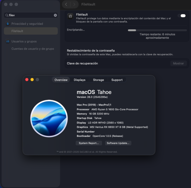Screen dimensions: 191x188
Task: Click the macOS Tahoe logo image
Action: coord(49,119)
